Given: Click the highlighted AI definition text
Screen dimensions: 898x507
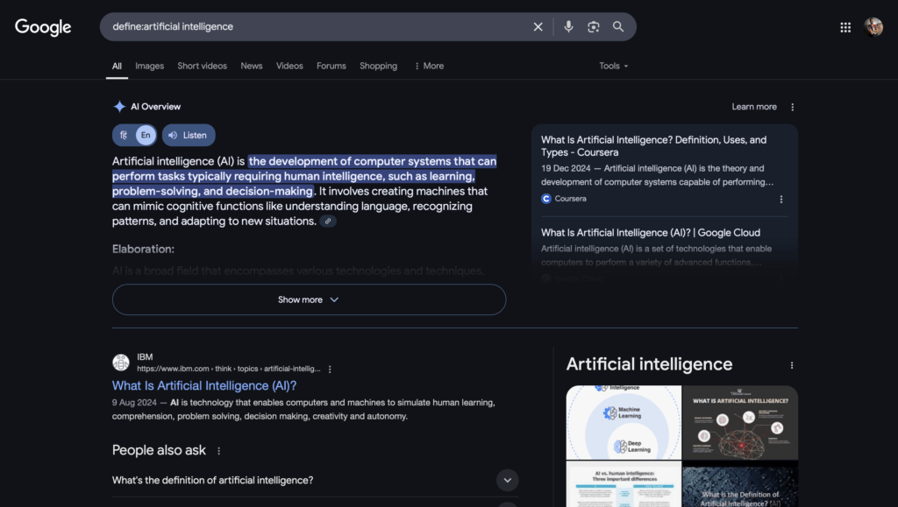Looking at the screenshot, I should (x=304, y=176).
